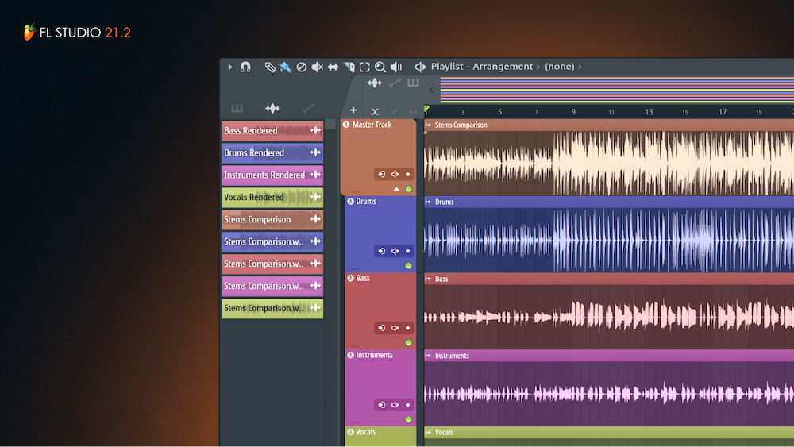Switch picker panel to automation clips tab
This screenshot has height=447, width=794.
[308, 109]
